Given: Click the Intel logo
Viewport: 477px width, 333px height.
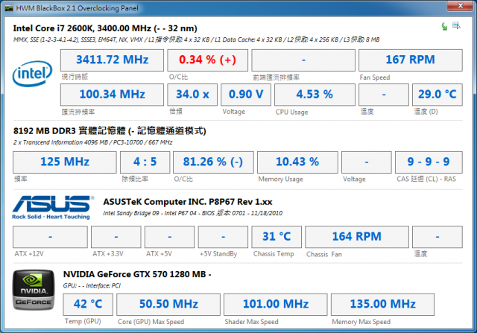Looking at the screenshot, I should (32, 73).
